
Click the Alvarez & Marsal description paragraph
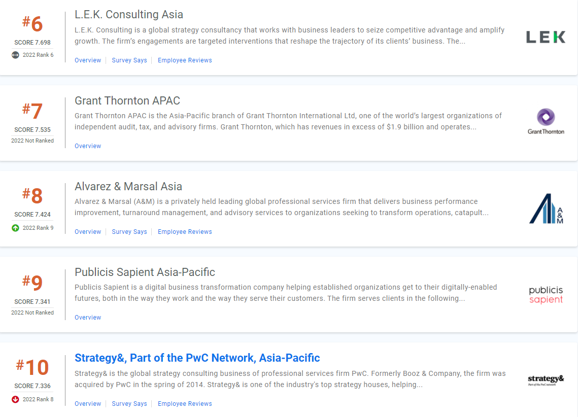click(282, 207)
